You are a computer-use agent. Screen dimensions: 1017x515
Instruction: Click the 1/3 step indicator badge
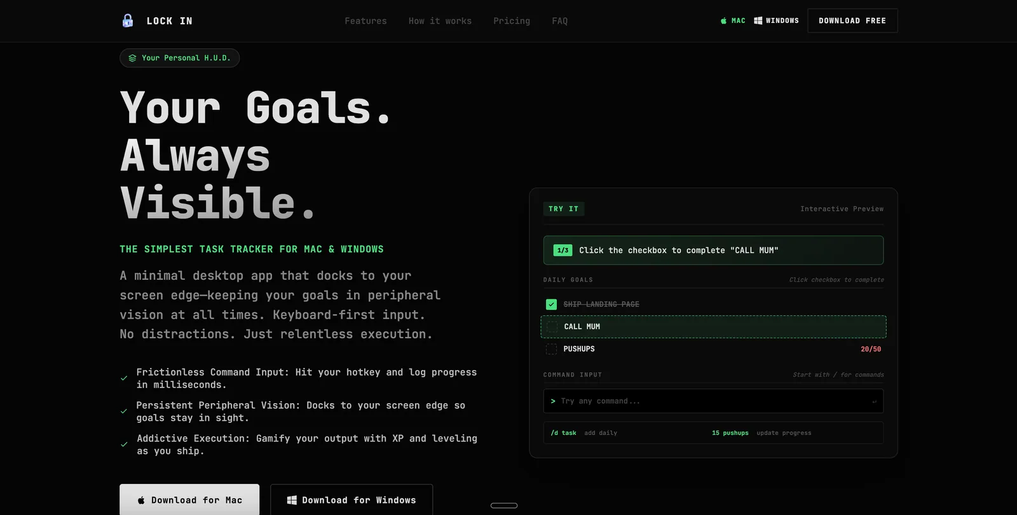click(x=563, y=251)
